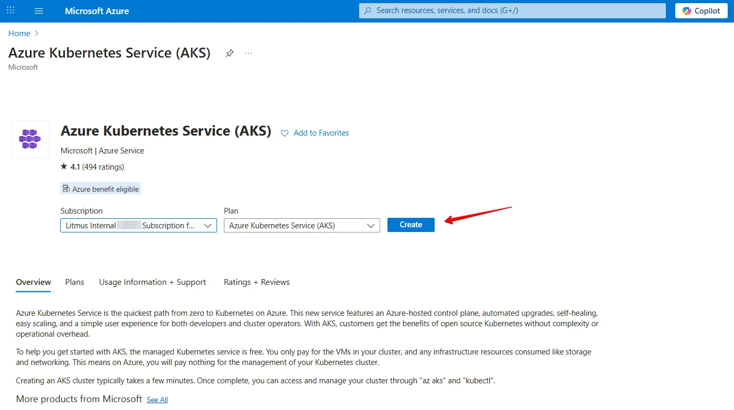Open Usage Information + Support tab
Image resolution: width=734 pixels, height=410 pixels.
(x=153, y=282)
